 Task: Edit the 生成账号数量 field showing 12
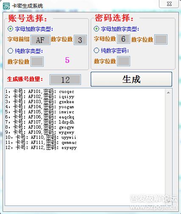[65, 79]
